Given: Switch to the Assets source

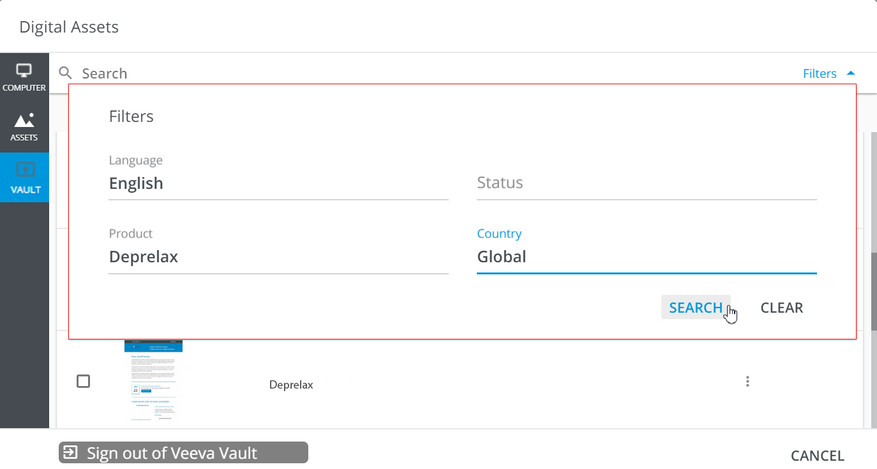Looking at the screenshot, I should tap(24, 127).
